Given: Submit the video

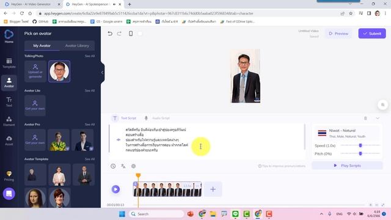Looking at the screenshot, I should (x=372, y=34).
